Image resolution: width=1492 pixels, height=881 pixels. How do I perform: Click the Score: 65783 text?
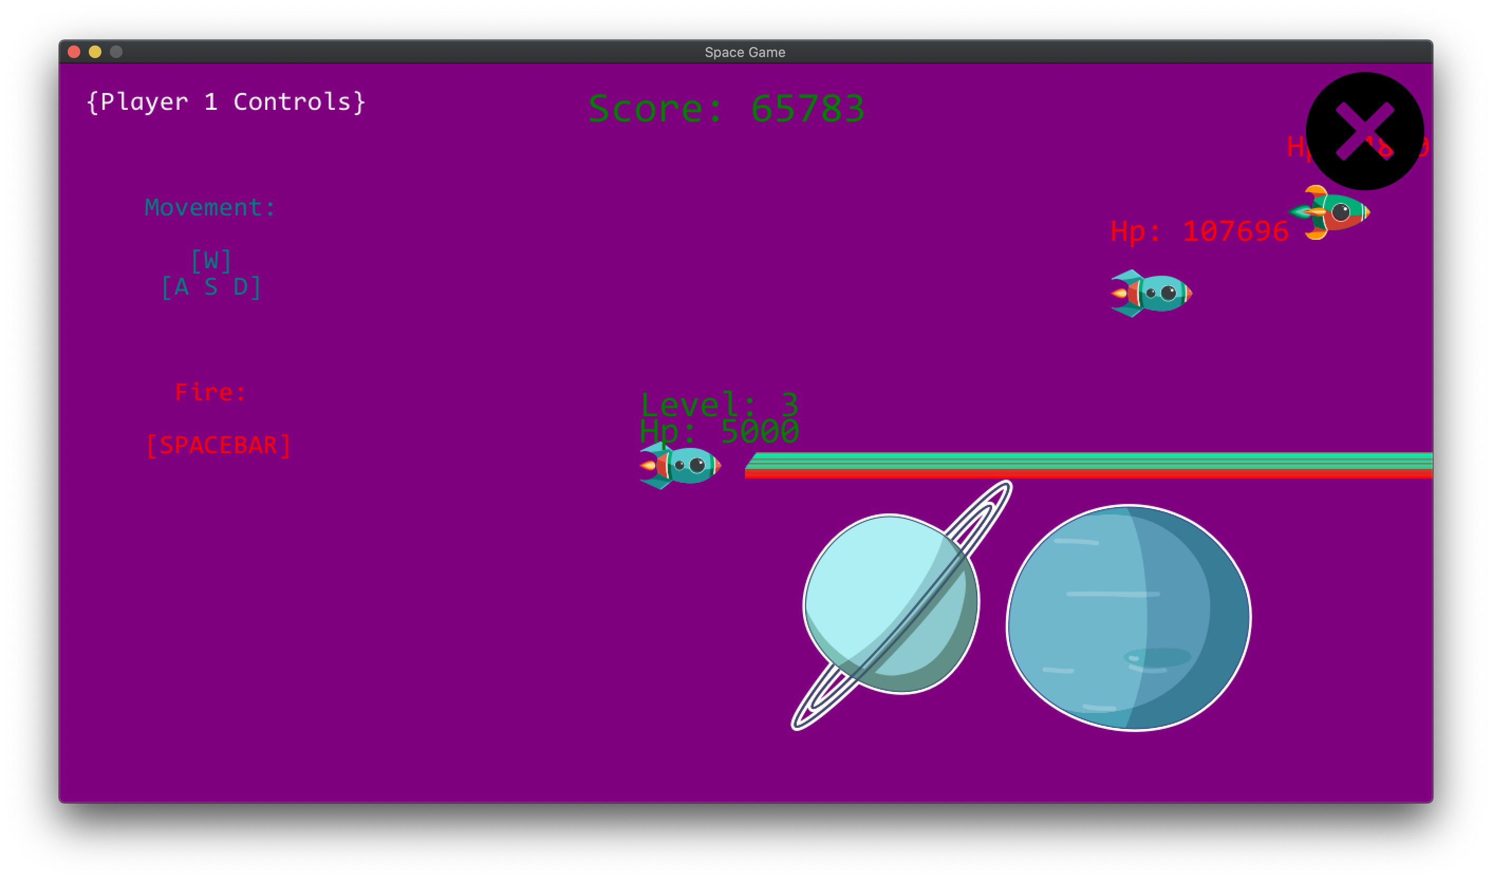coord(728,107)
